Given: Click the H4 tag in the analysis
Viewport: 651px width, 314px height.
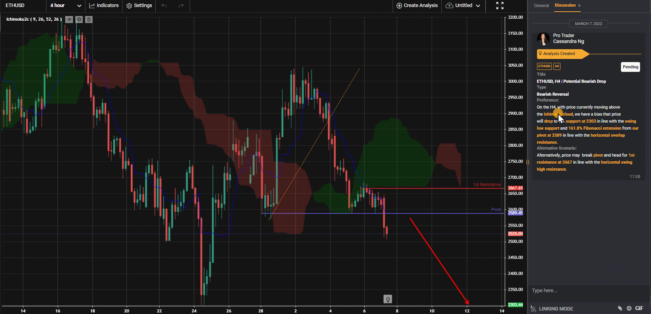Looking at the screenshot, I should tap(557, 66).
